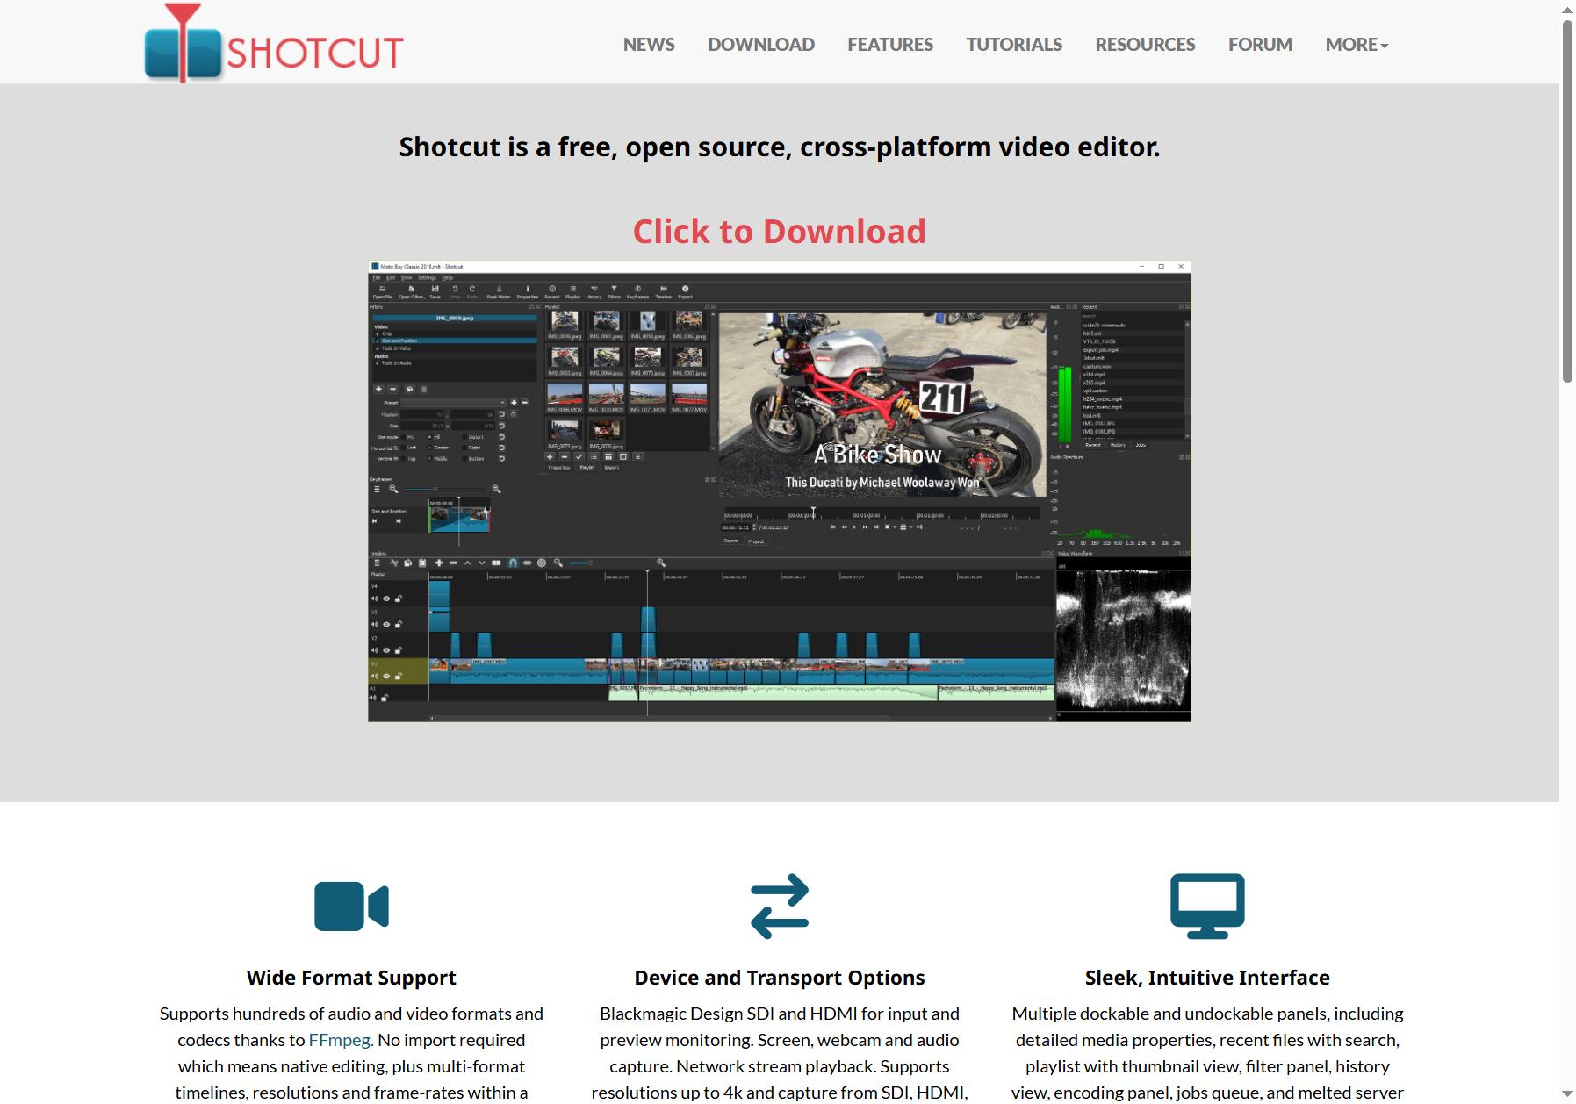Click the 'Shotcut is a free, open source' headline
The width and height of the screenshot is (1576, 1104).
click(x=780, y=147)
